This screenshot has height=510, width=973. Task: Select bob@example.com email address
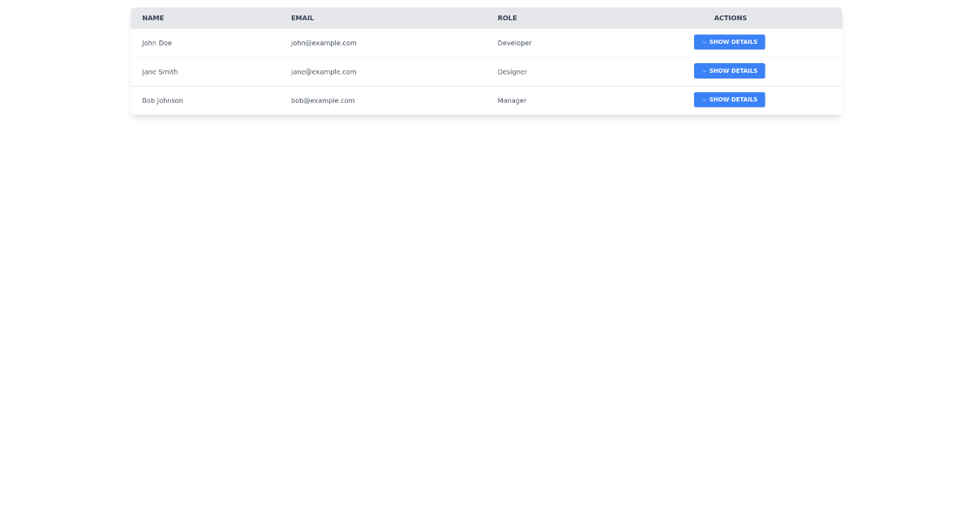point(323,100)
